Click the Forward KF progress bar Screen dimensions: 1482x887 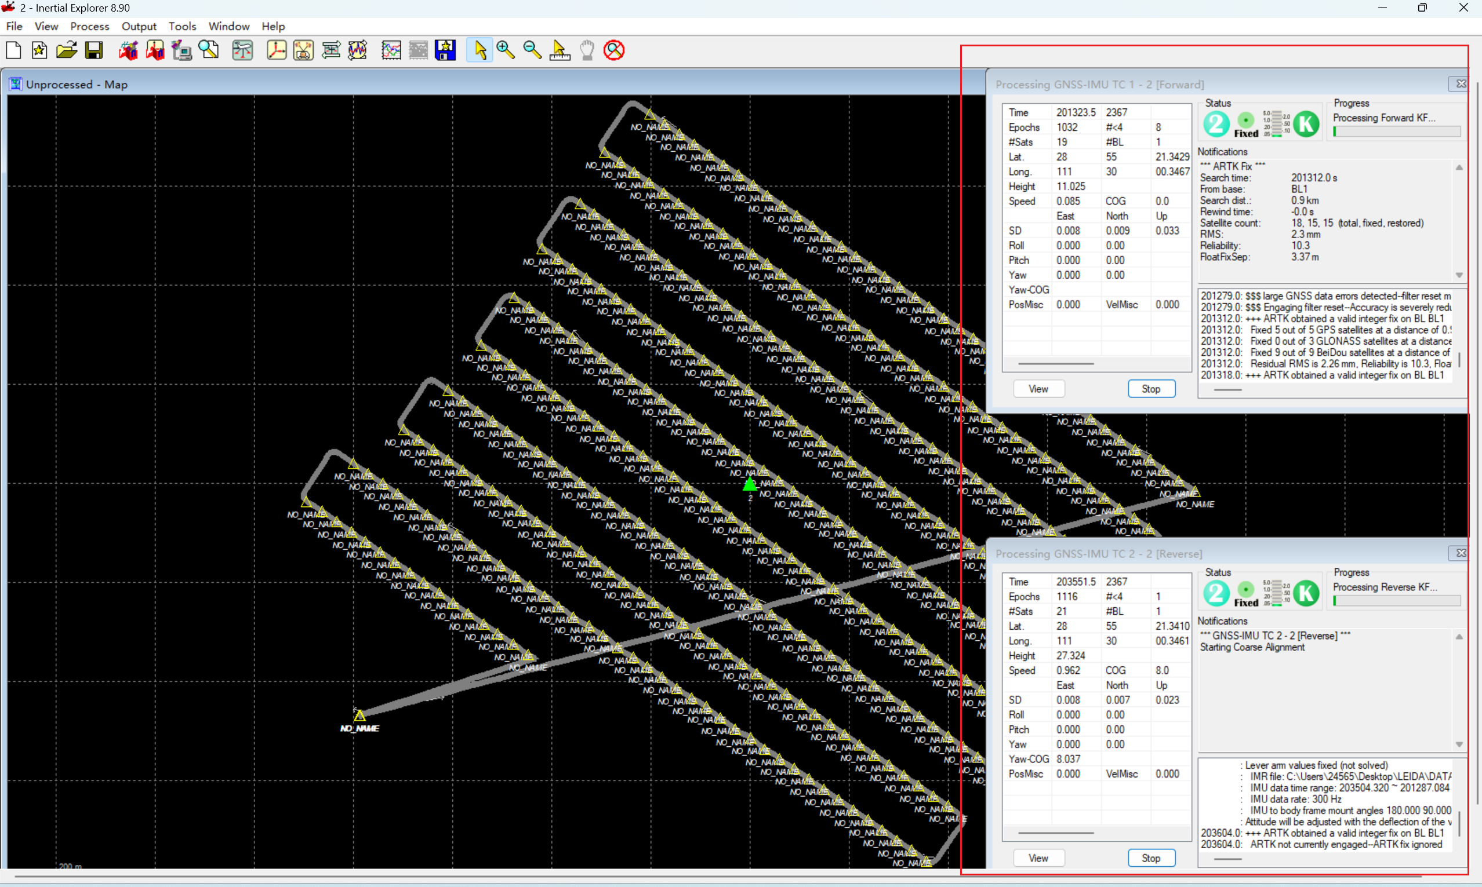[1396, 132]
